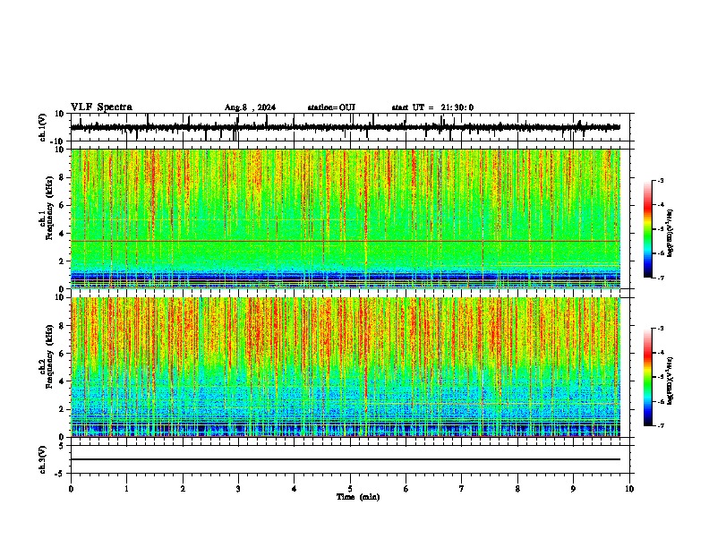Image resolution: width=709 pixels, height=548 pixels.
Task: Click the flat ch.3 trace line
Action: click(x=346, y=459)
